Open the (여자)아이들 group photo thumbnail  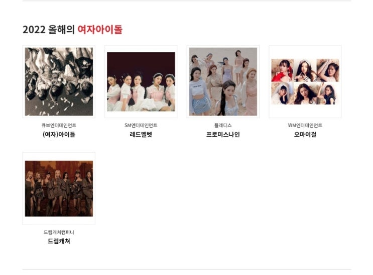pos(59,81)
